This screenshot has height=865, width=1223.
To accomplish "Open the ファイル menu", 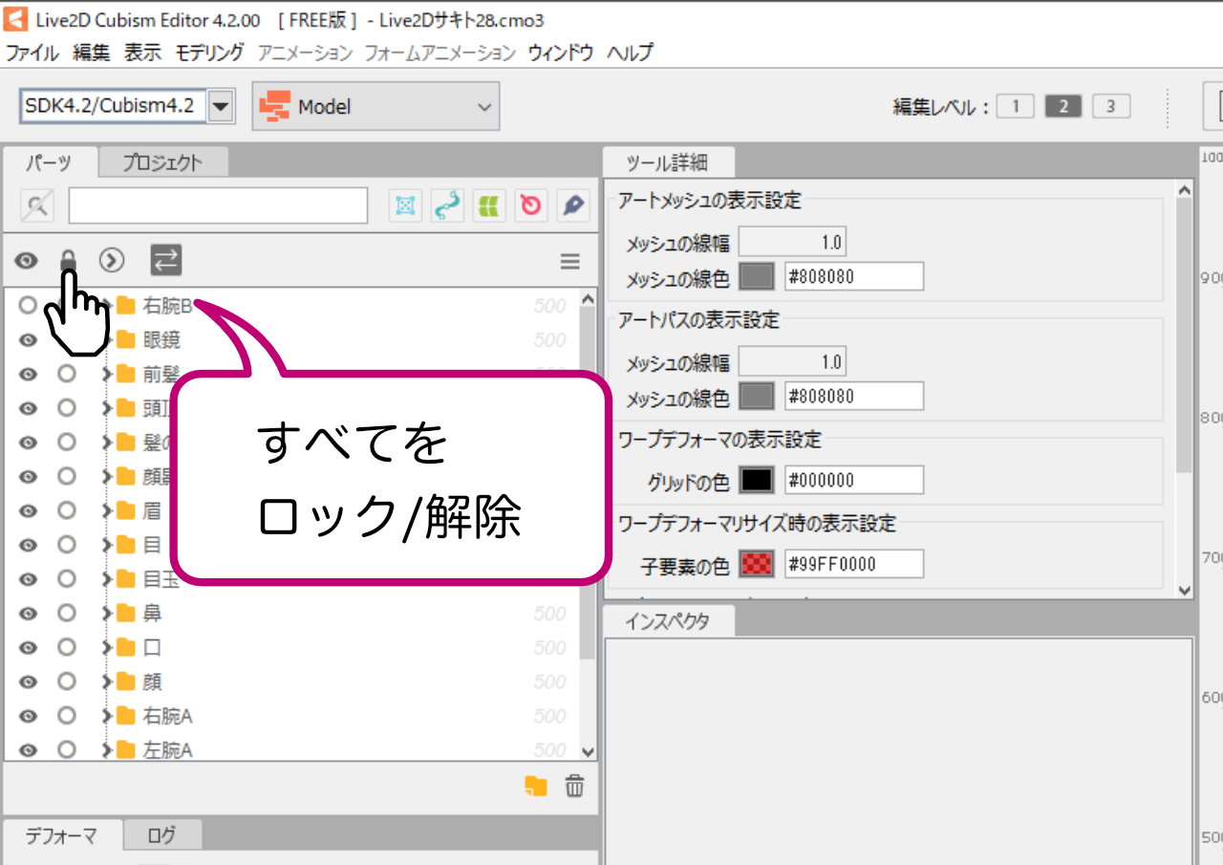I will (x=32, y=53).
